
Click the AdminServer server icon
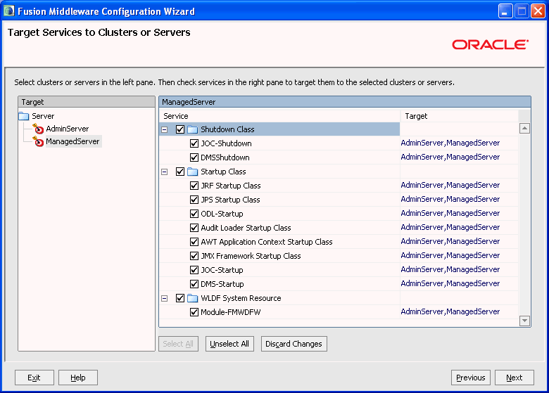point(38,129)
